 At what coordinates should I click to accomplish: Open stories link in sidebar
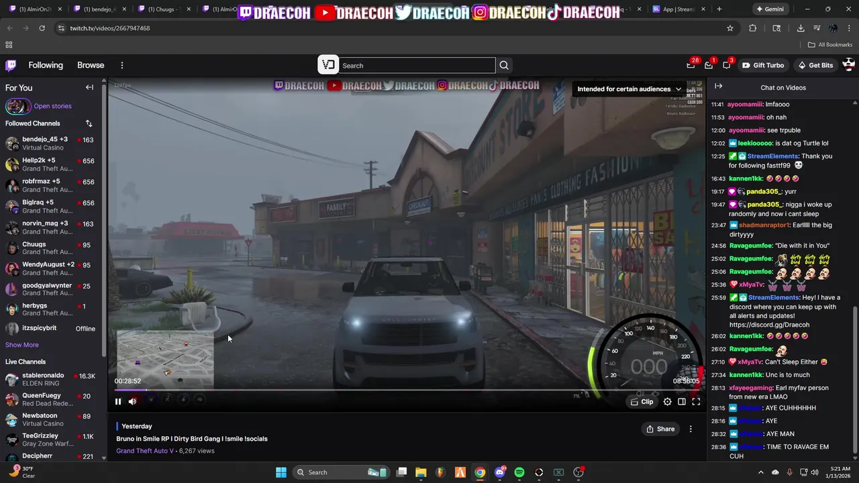[52, 106]
